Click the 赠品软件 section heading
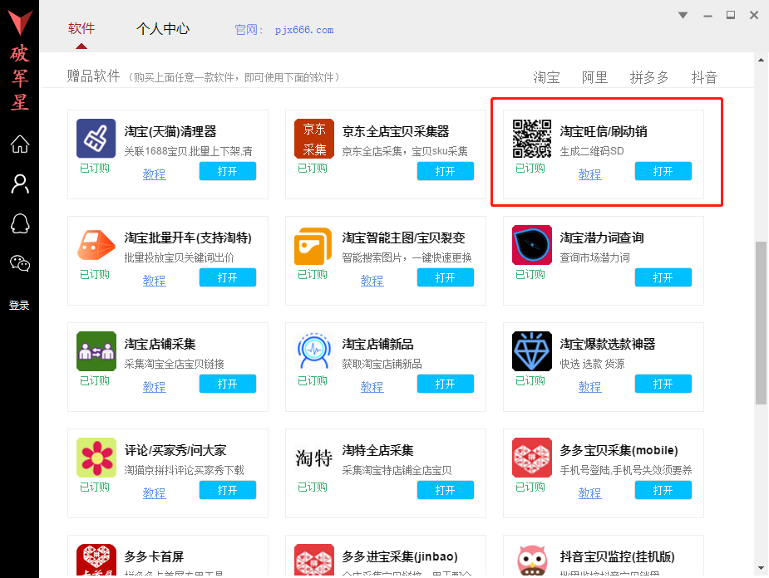 tap(94, 76)
